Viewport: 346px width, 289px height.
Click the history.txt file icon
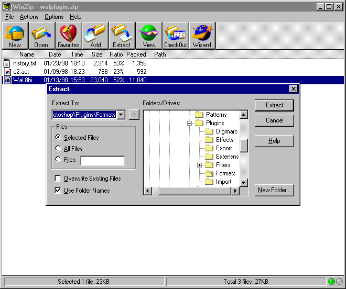pyautogui.click(x=7, y=63)
